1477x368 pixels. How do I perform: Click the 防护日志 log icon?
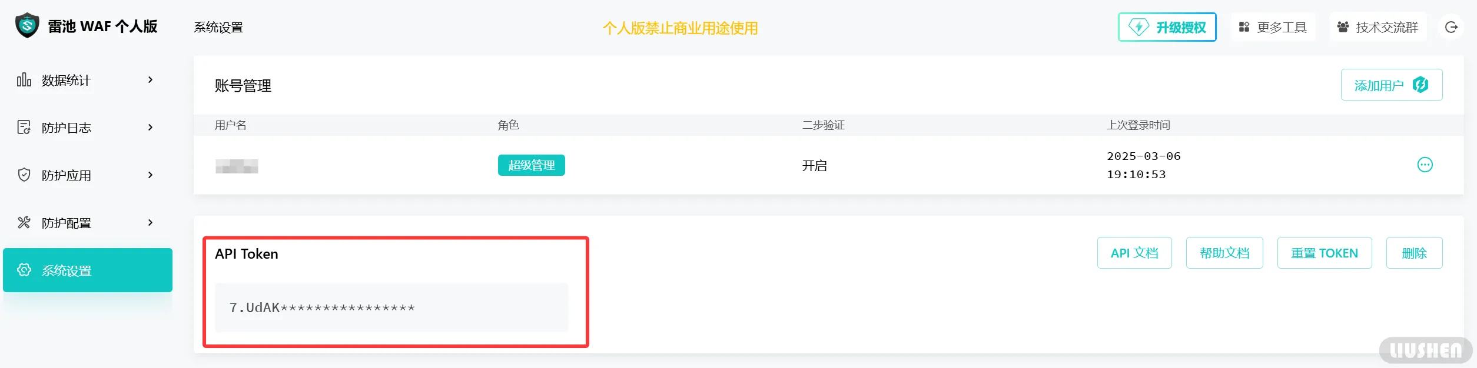pyautogui.click(x=24, y=128)
